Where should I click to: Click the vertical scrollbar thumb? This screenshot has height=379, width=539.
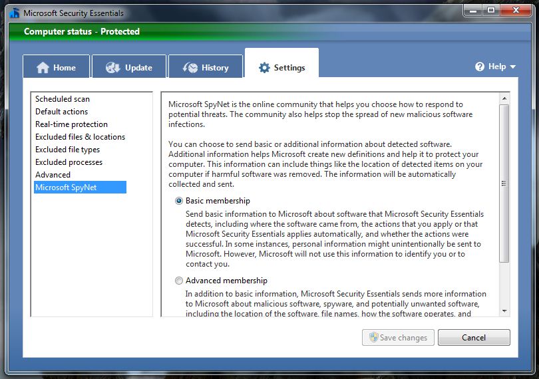(504, 184)
